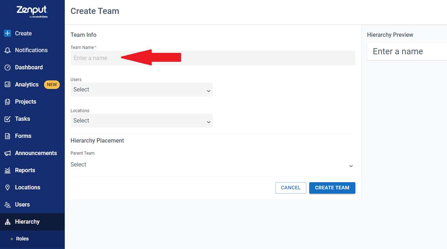447x249 pixels.
Task: Click the Zenput logo
Action: (32, 11)
